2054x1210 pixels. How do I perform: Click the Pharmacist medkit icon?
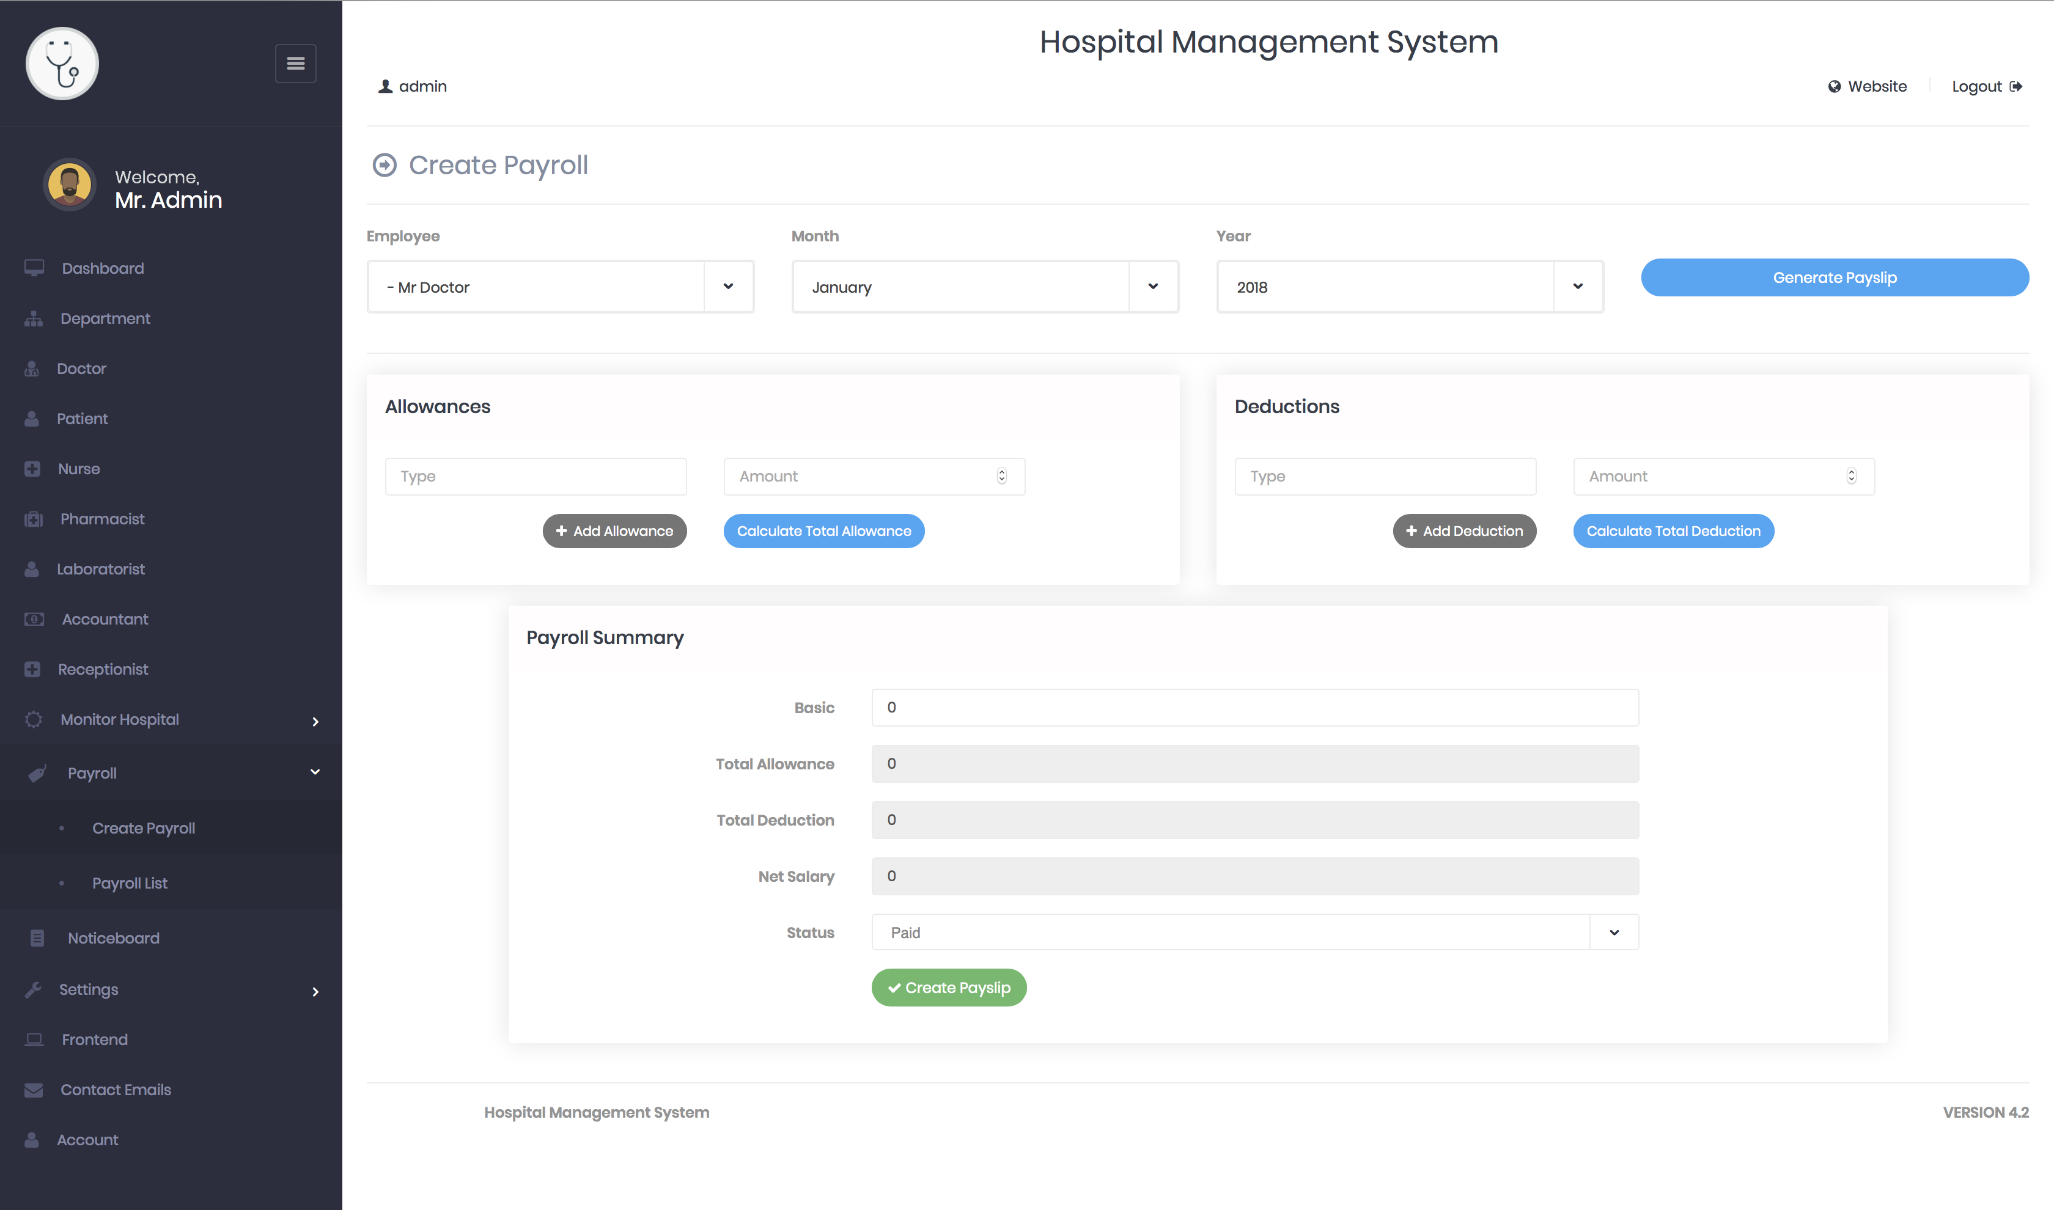(34, 519)
